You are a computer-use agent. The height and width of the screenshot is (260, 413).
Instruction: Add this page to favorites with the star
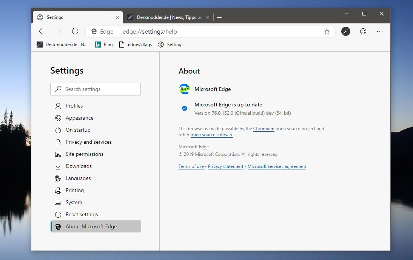pos(327,32)
